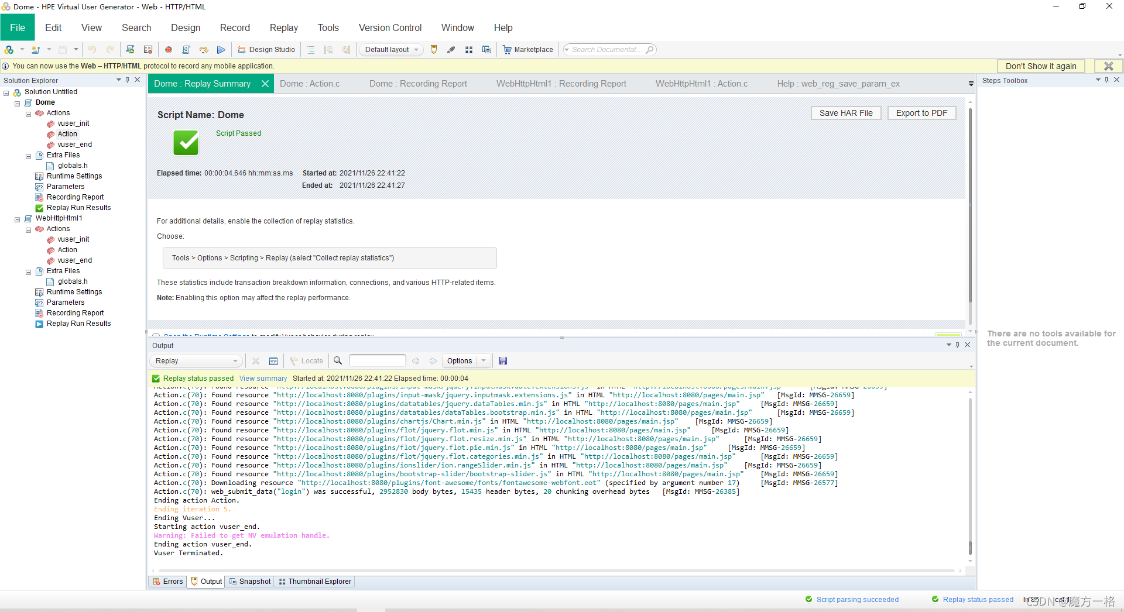The height and width of the screenshot is (612, 1124).
Task: Close the yellow information banner
Action: (x=1109, y=66)
